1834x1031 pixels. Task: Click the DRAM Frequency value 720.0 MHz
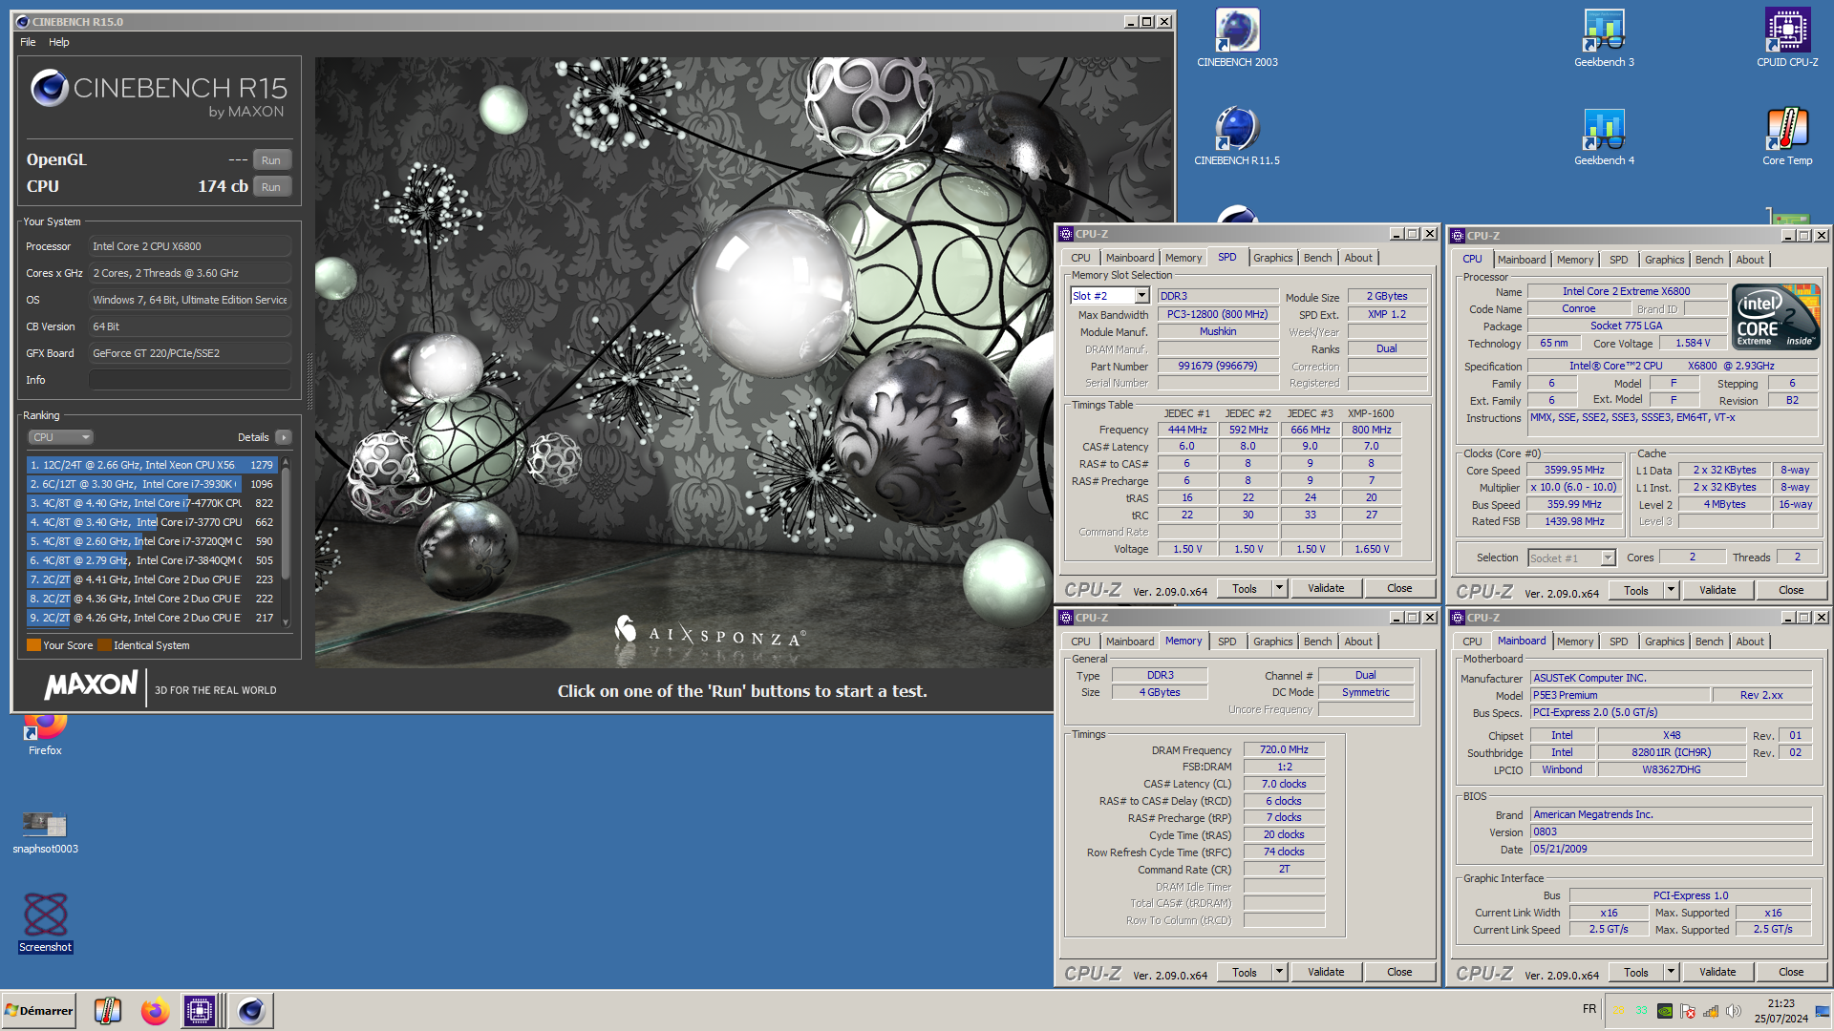point(1283,749)
